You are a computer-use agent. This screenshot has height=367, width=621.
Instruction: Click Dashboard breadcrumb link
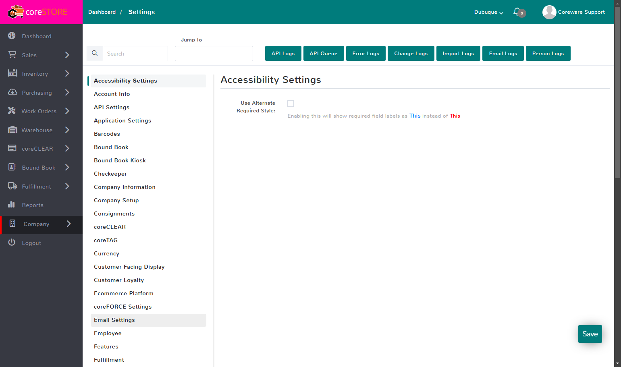tap(102, 12)
